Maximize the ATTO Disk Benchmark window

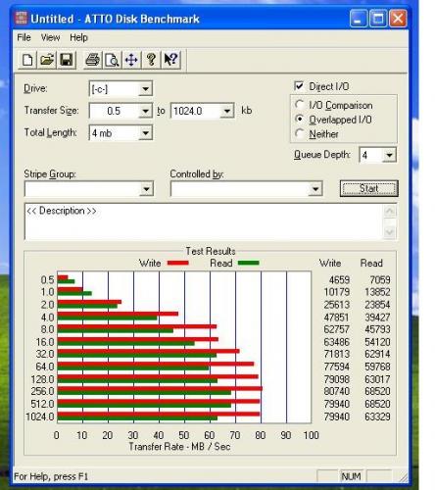378,19
